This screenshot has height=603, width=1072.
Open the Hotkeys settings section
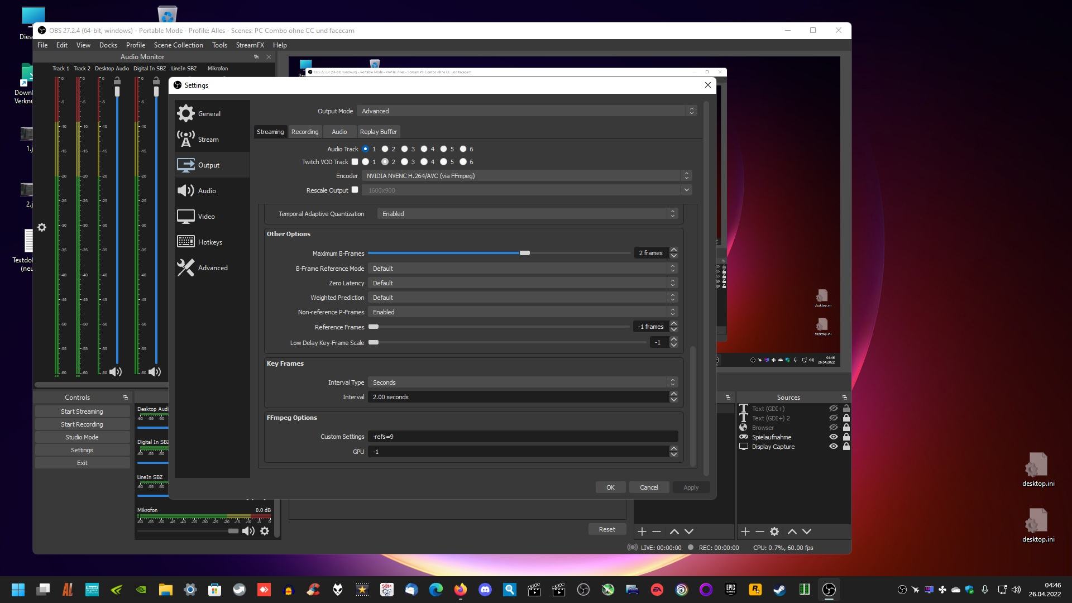point(210,242)
